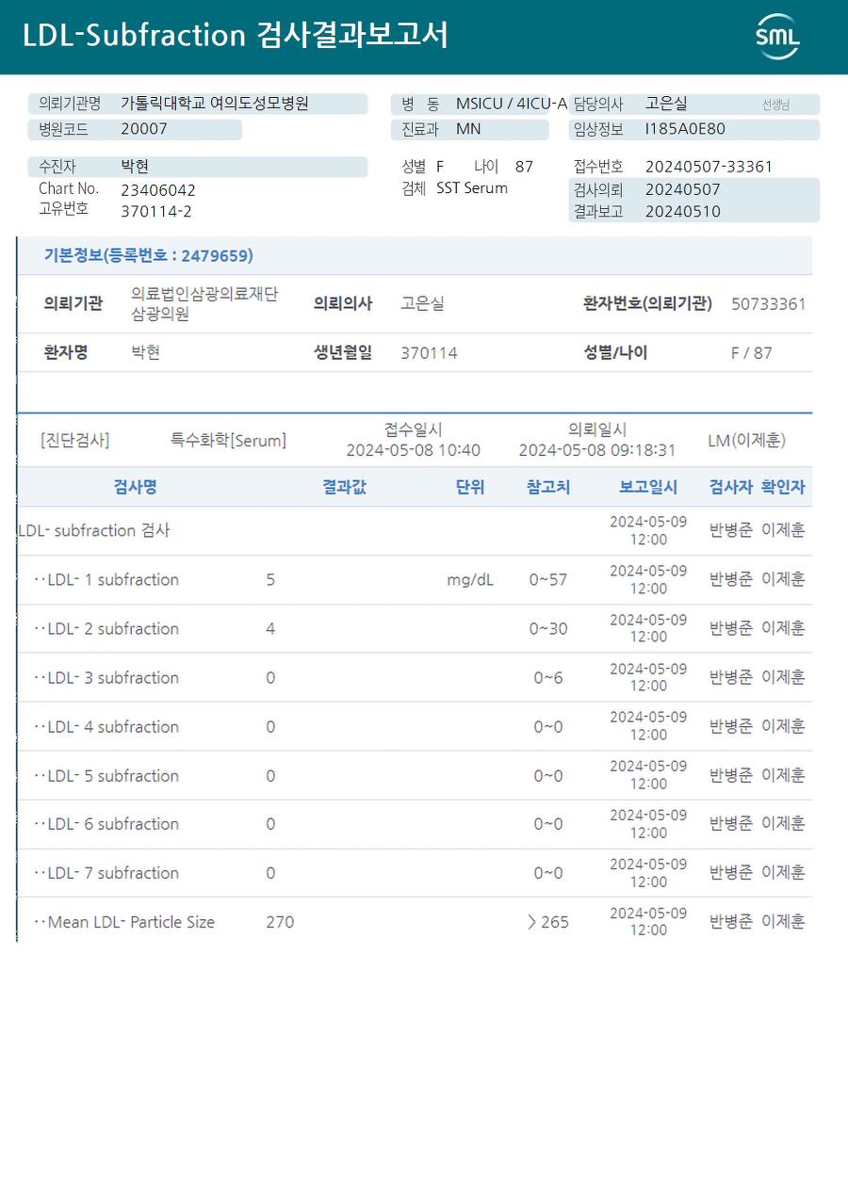Select test request date '20240507'
The height and width of the screenshot is (1197, 848).
pos(683,189)
